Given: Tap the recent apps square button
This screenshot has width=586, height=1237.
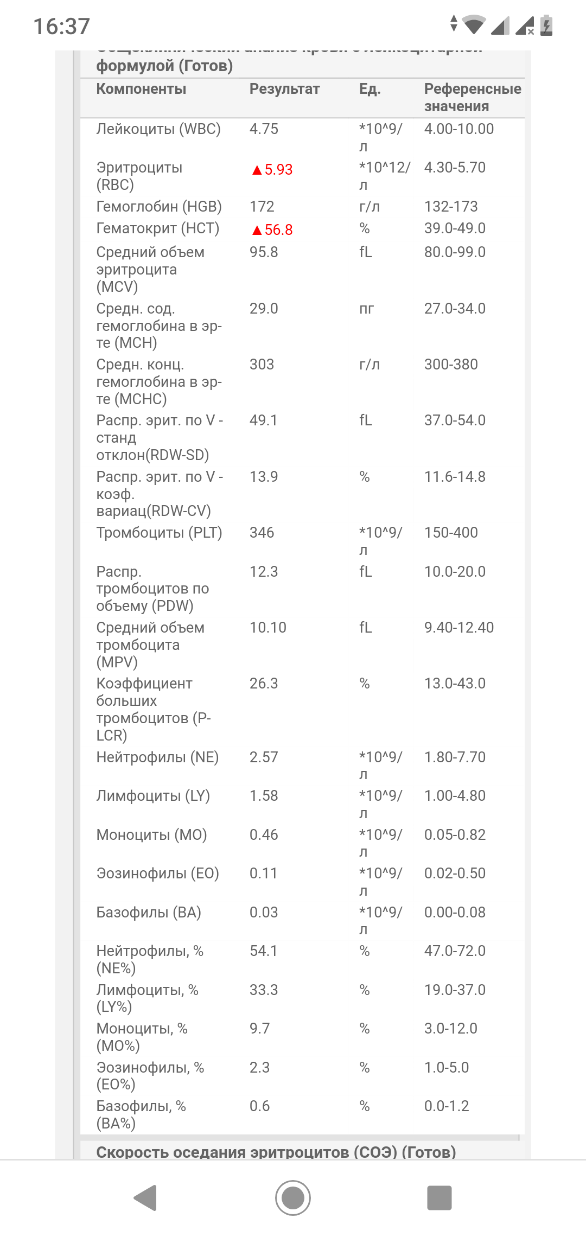Looking at the screenshot, I should 439,1197.
